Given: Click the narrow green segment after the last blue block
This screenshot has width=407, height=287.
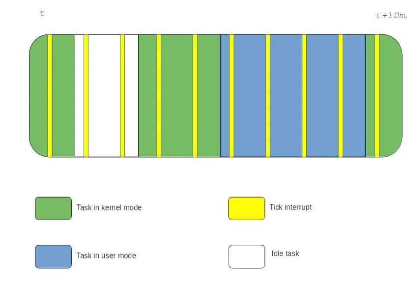Looking at the screenshot, I should [x=370, y=96].
